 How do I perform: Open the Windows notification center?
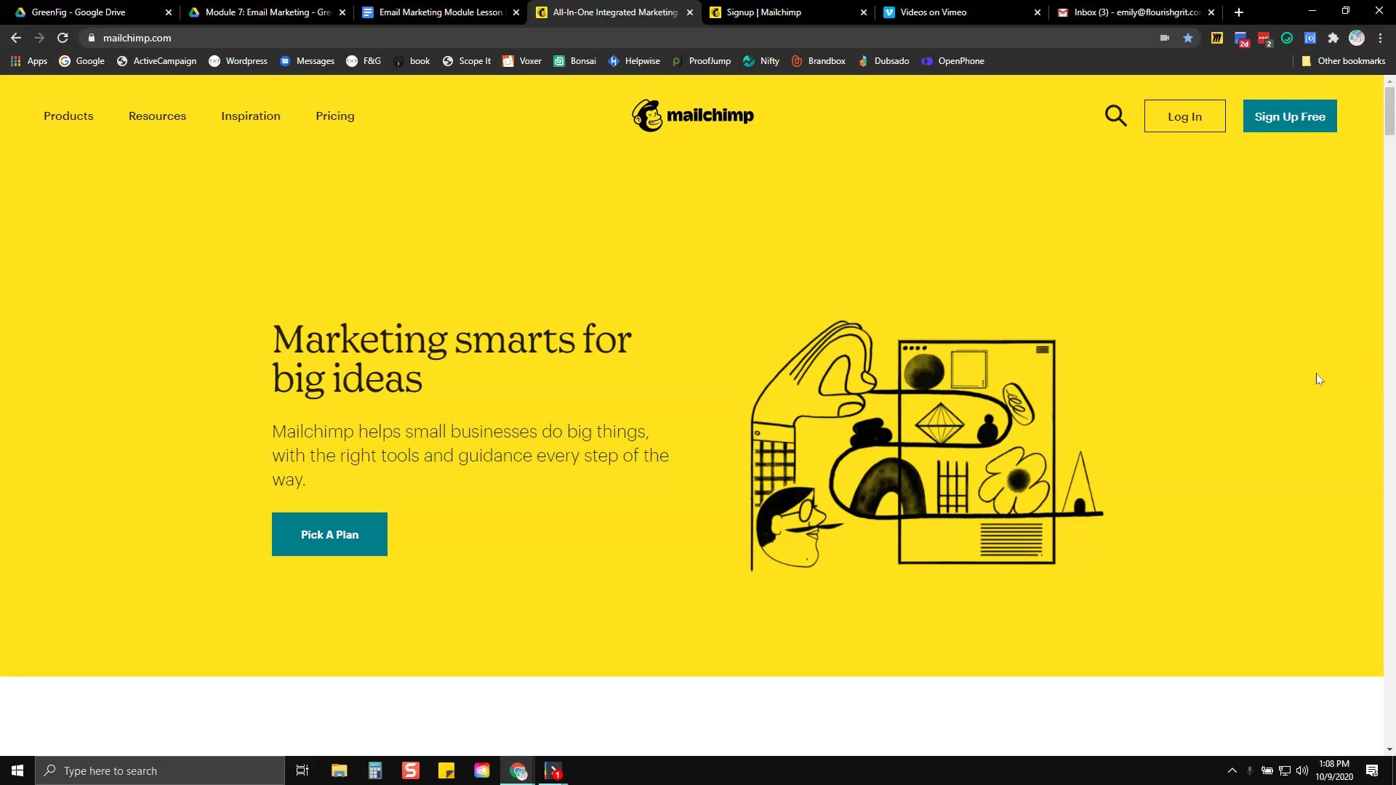pos(1372,770)
